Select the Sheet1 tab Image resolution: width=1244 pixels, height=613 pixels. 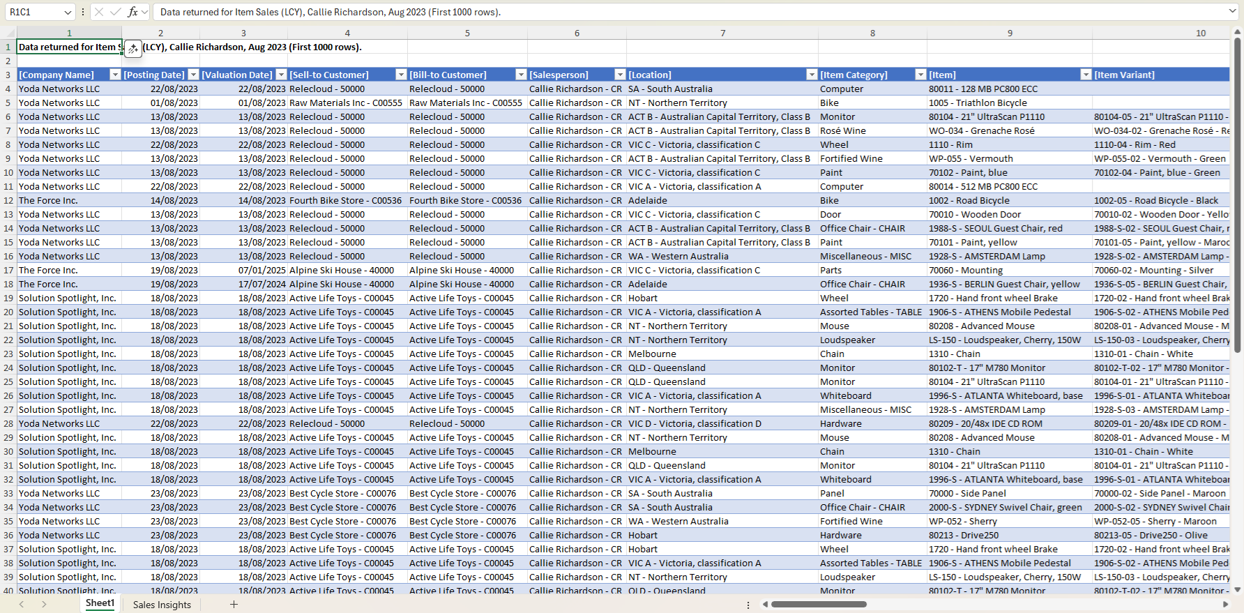100,603
